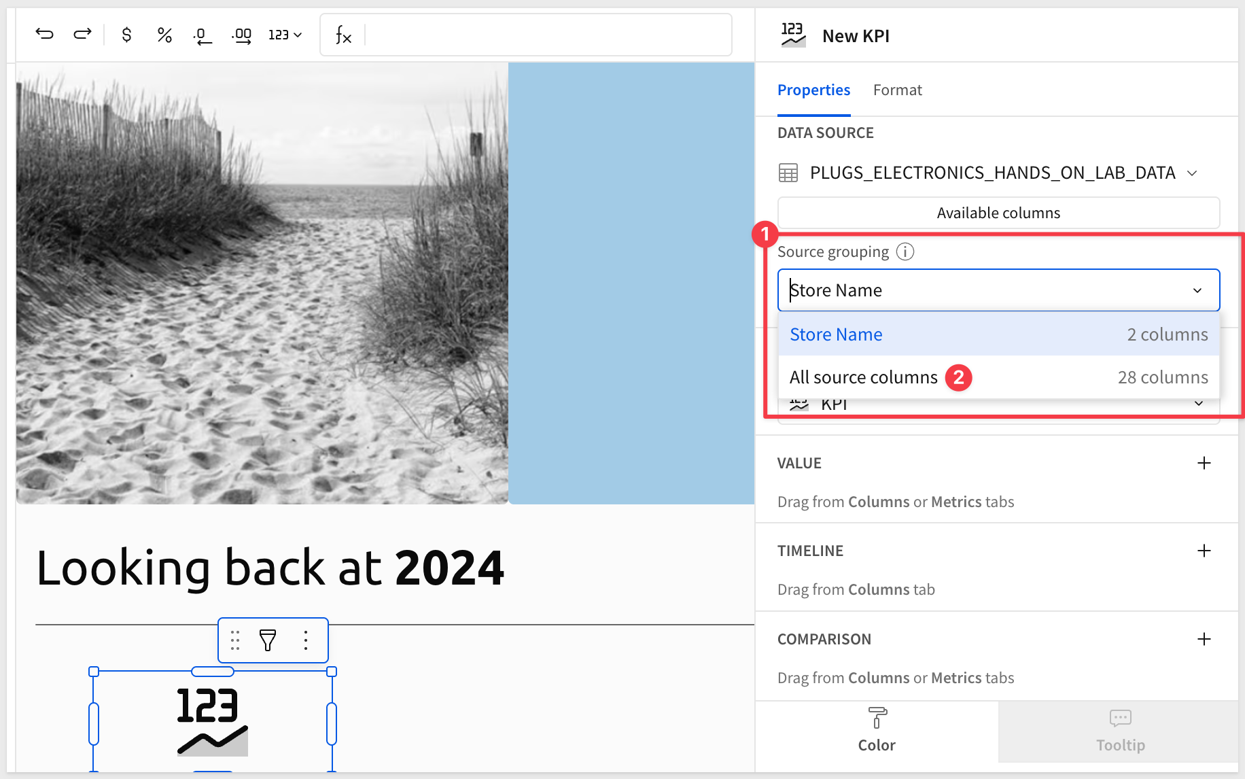
Task: Add a VALUE column with plus
Action: (1204, 463)
